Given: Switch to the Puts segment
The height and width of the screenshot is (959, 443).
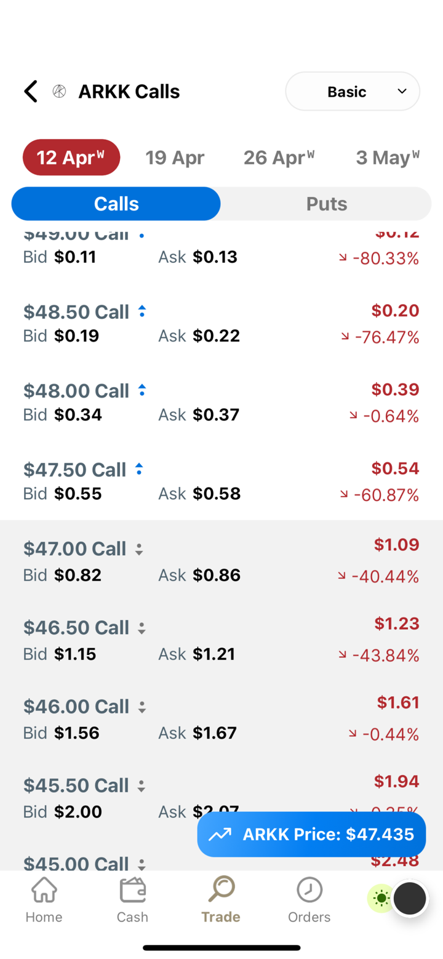Looking at the screenshot, I should pyautogui.click(x=326, y=204).
